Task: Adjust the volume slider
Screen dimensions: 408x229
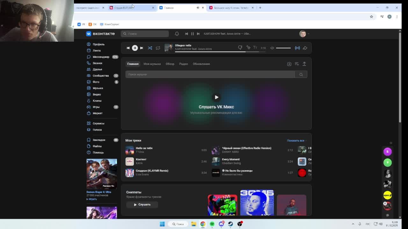Action: coord(283,48)
